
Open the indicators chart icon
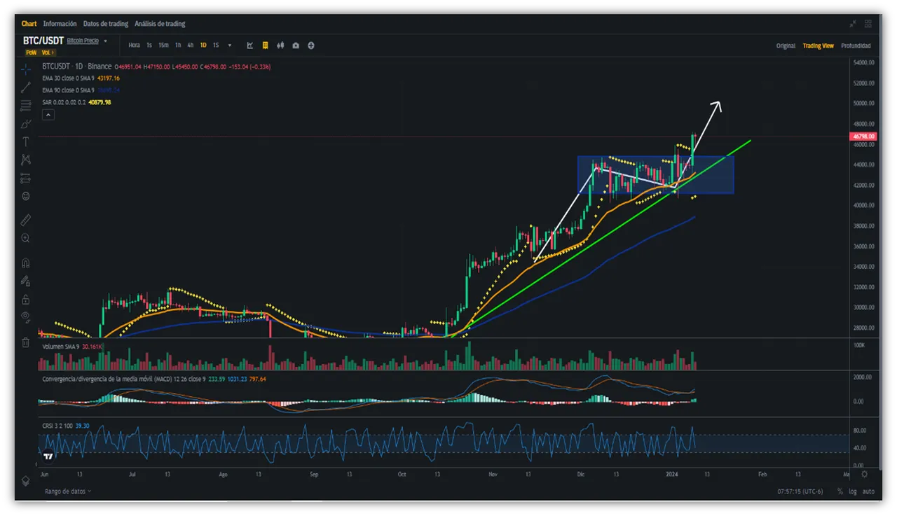click(x=250, y=46)
